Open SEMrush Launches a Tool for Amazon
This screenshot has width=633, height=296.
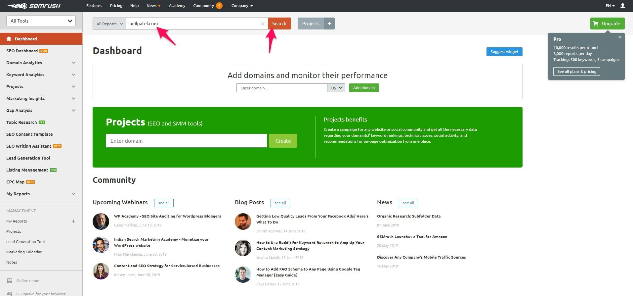point(412,237)
